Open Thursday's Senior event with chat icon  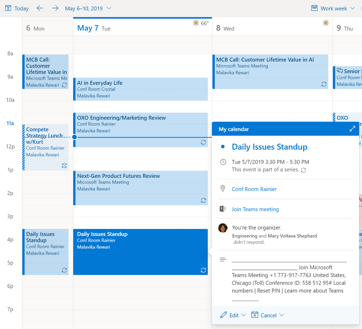point(348,78)
